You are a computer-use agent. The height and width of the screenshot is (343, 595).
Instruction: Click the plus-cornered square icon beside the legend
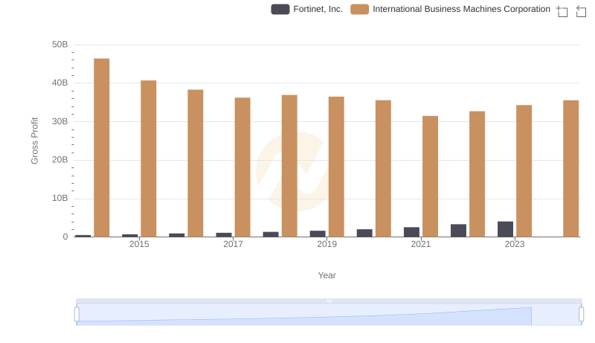point(562,10)
